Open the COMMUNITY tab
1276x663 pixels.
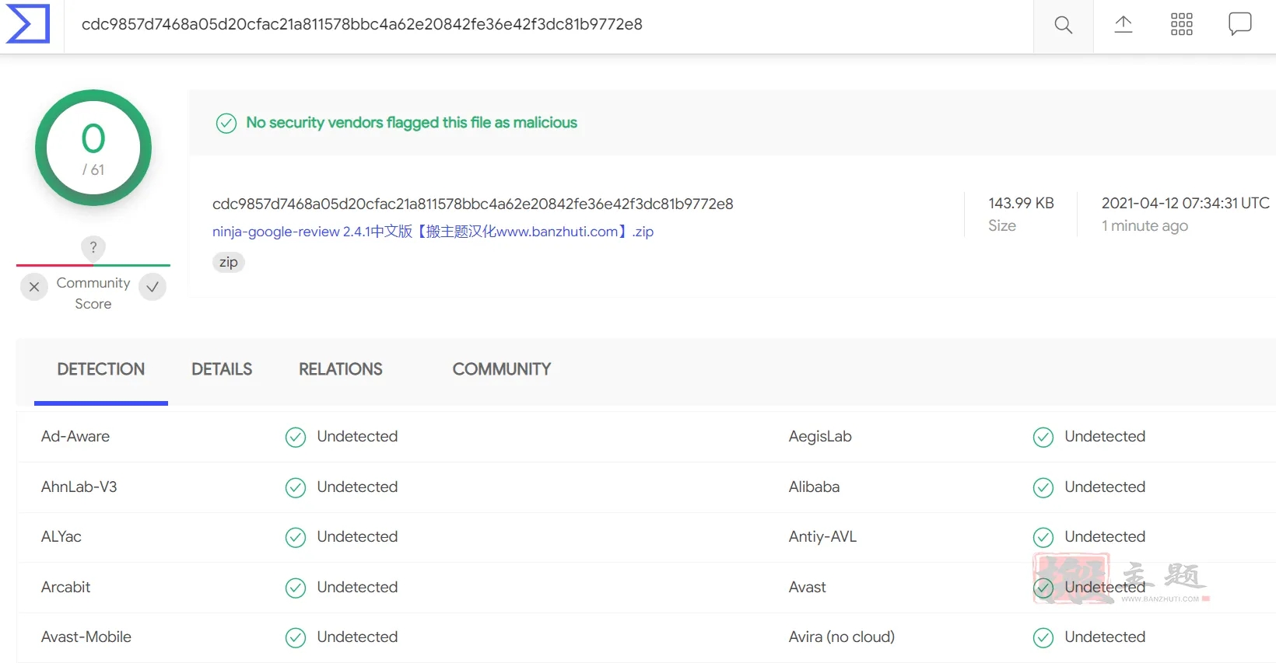[x=502, y=369]
